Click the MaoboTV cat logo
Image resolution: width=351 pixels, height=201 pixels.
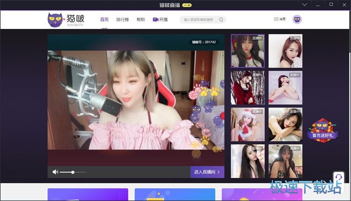click(x=66, y=20)
